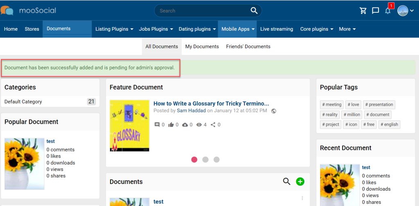The image size is (419, 206).
Task: Switch to the My Documents tab
Action: (x=202, y=47)
